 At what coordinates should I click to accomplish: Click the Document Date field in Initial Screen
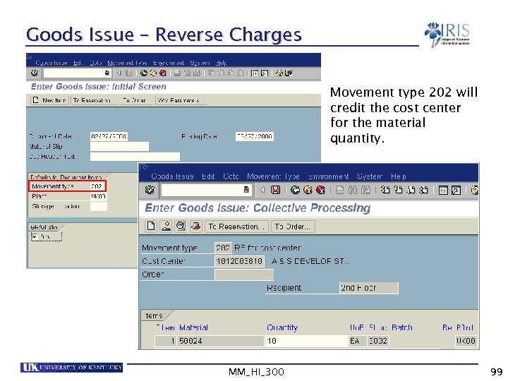click(109, 136)
